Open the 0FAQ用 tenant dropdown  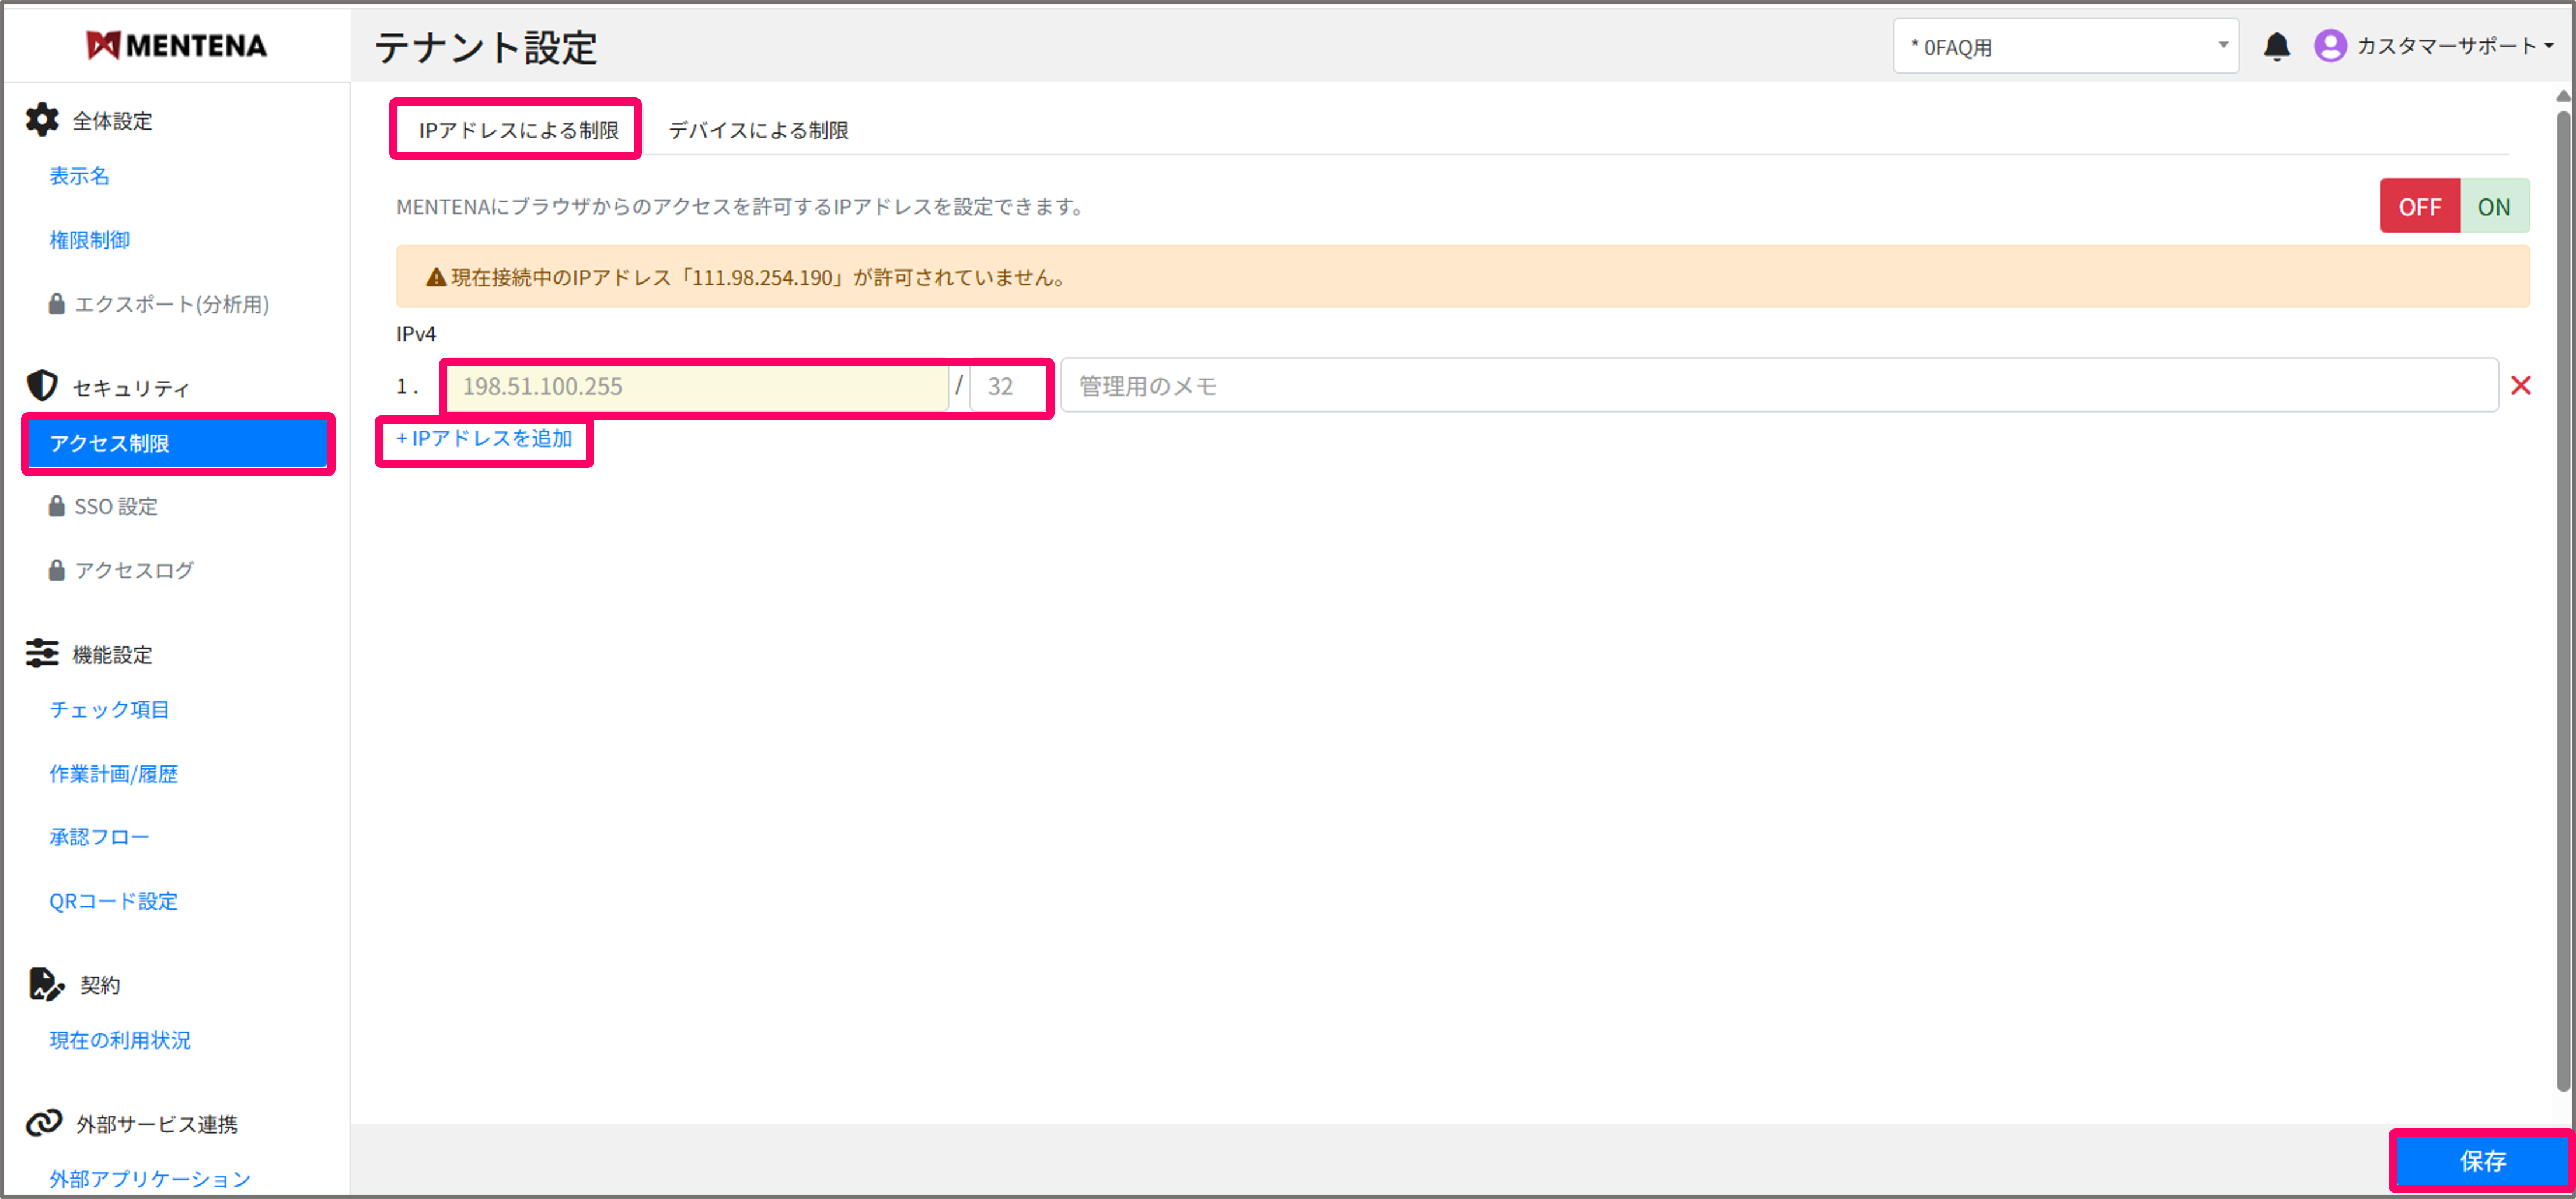pyautogui.click(x=2065, y=47)
